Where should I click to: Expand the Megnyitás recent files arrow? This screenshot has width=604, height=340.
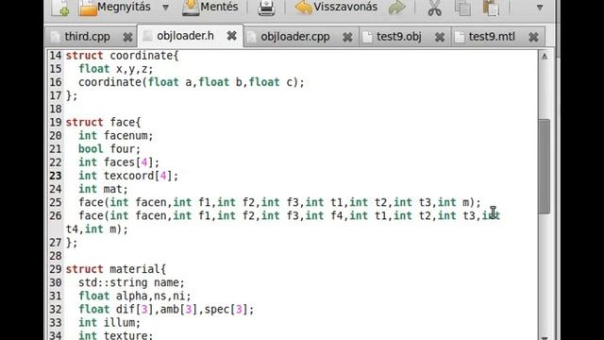coord(165,8)
